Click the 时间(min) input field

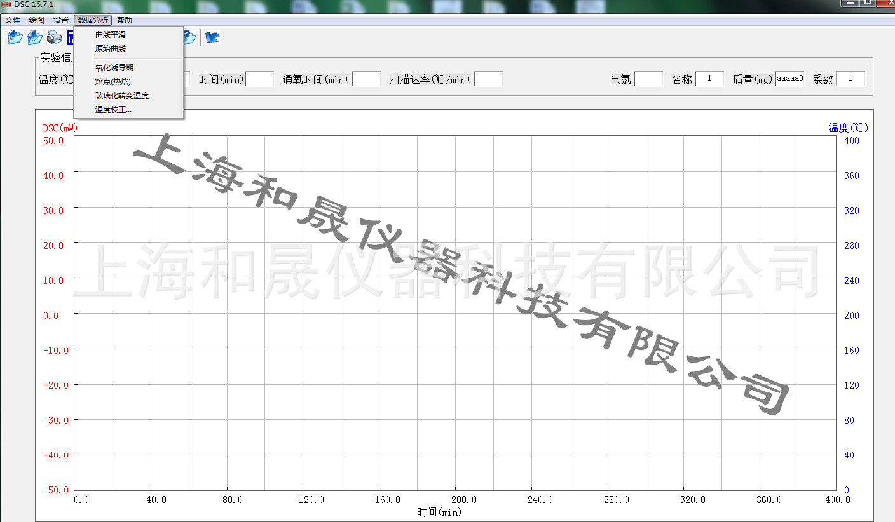(259, 79)
